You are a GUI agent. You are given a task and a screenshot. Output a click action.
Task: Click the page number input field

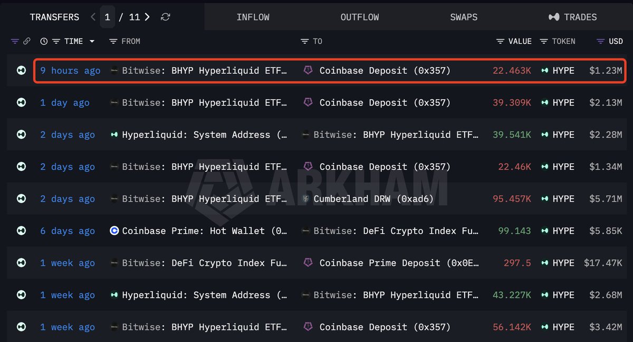point(107,17)
